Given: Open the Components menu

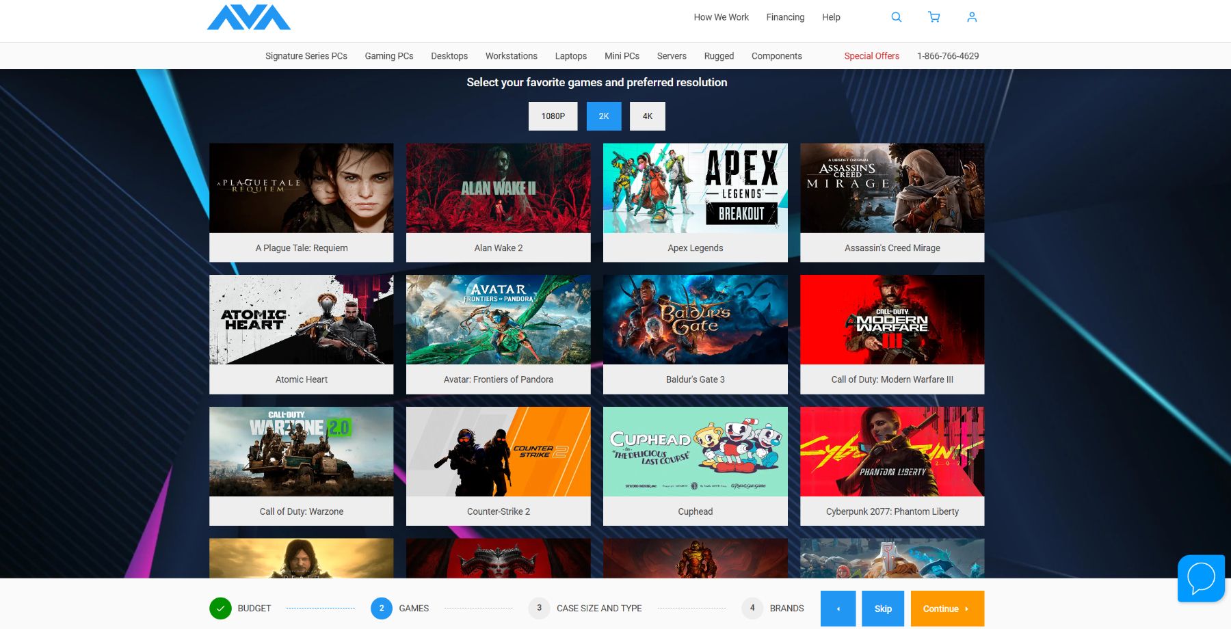Looking at the screenshot, I should tap(777, 56).
